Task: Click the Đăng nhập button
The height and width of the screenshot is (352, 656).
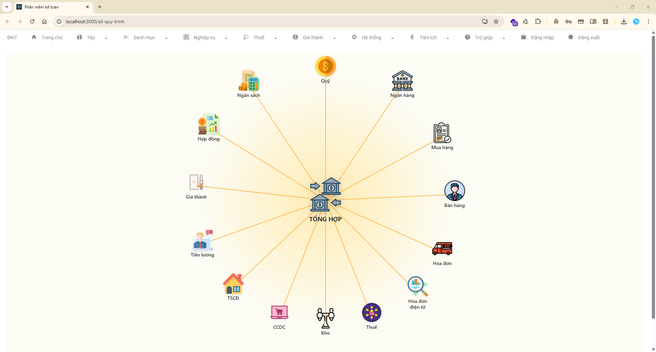Action: [542, 38]
